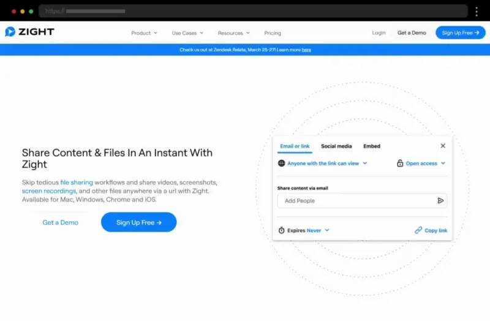Click Get a Demo below hero text

click(x=60, y=222)
